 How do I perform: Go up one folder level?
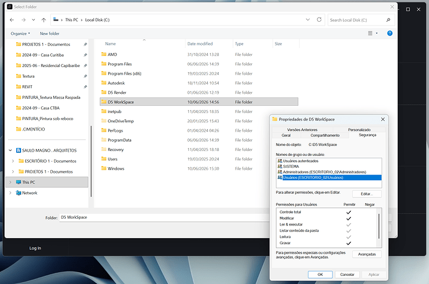coord(44,20)
